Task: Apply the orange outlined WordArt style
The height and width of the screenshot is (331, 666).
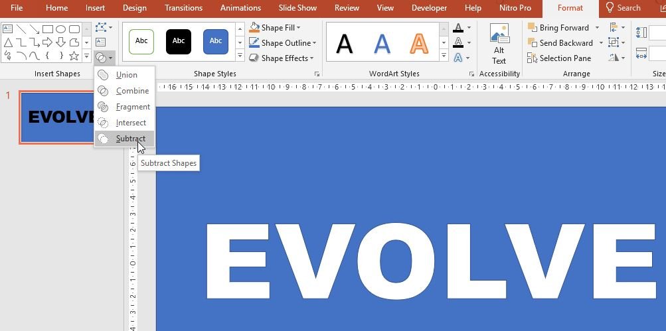Action: [419, 44]
